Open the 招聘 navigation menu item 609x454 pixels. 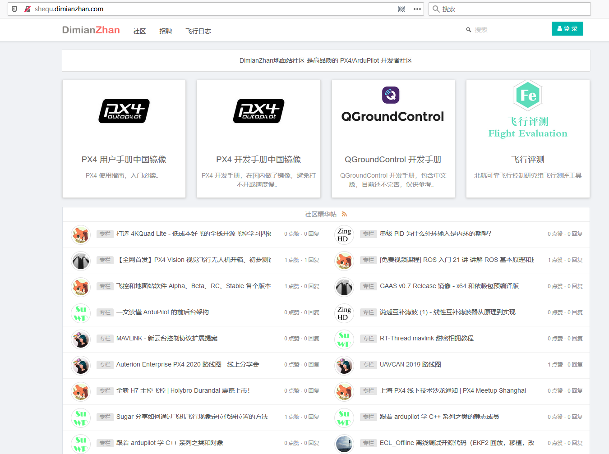(x=166, y=31)
